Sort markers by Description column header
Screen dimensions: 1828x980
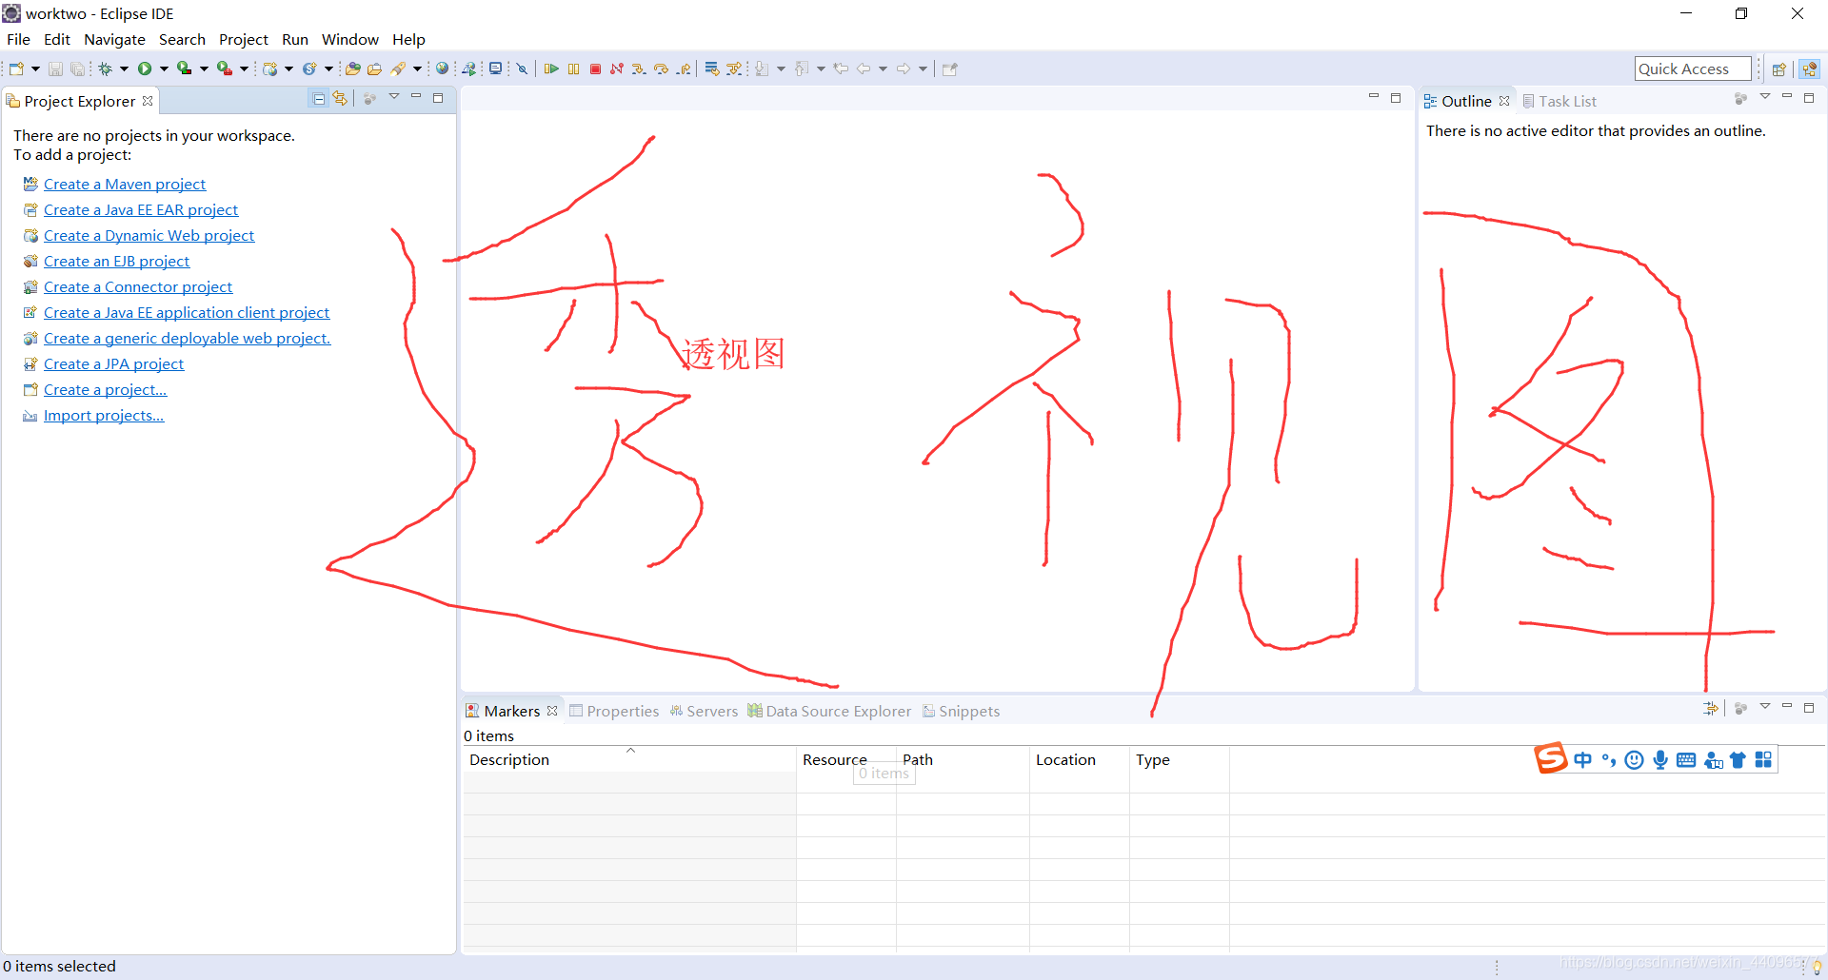[629, 759]
